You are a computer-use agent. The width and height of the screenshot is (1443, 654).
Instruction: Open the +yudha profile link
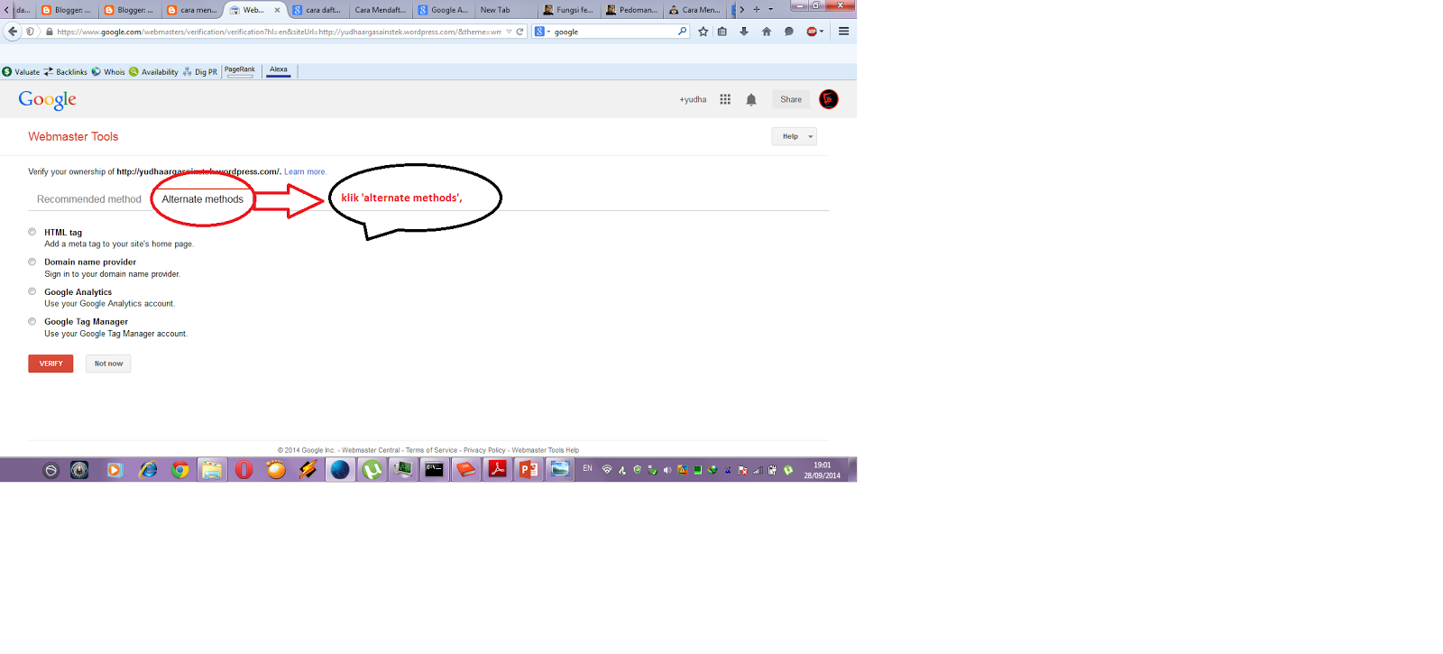(693, 99)
